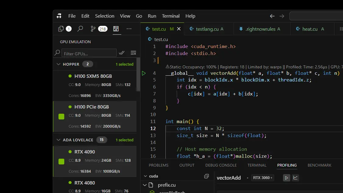Open the Terminal menu
Viewport: 343px width, 193px height.
pos(171,16)
